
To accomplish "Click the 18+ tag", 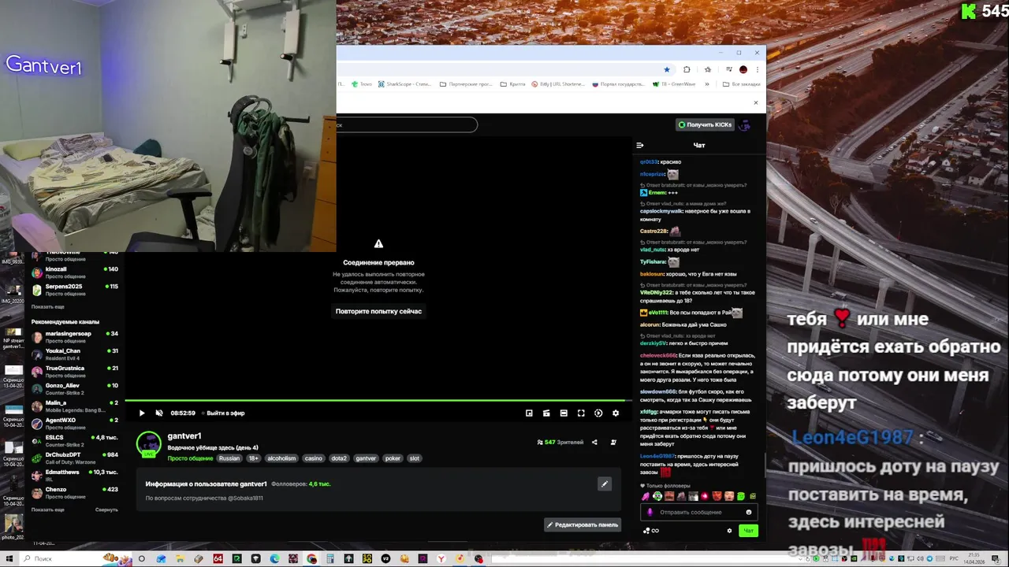I will 253,458.
